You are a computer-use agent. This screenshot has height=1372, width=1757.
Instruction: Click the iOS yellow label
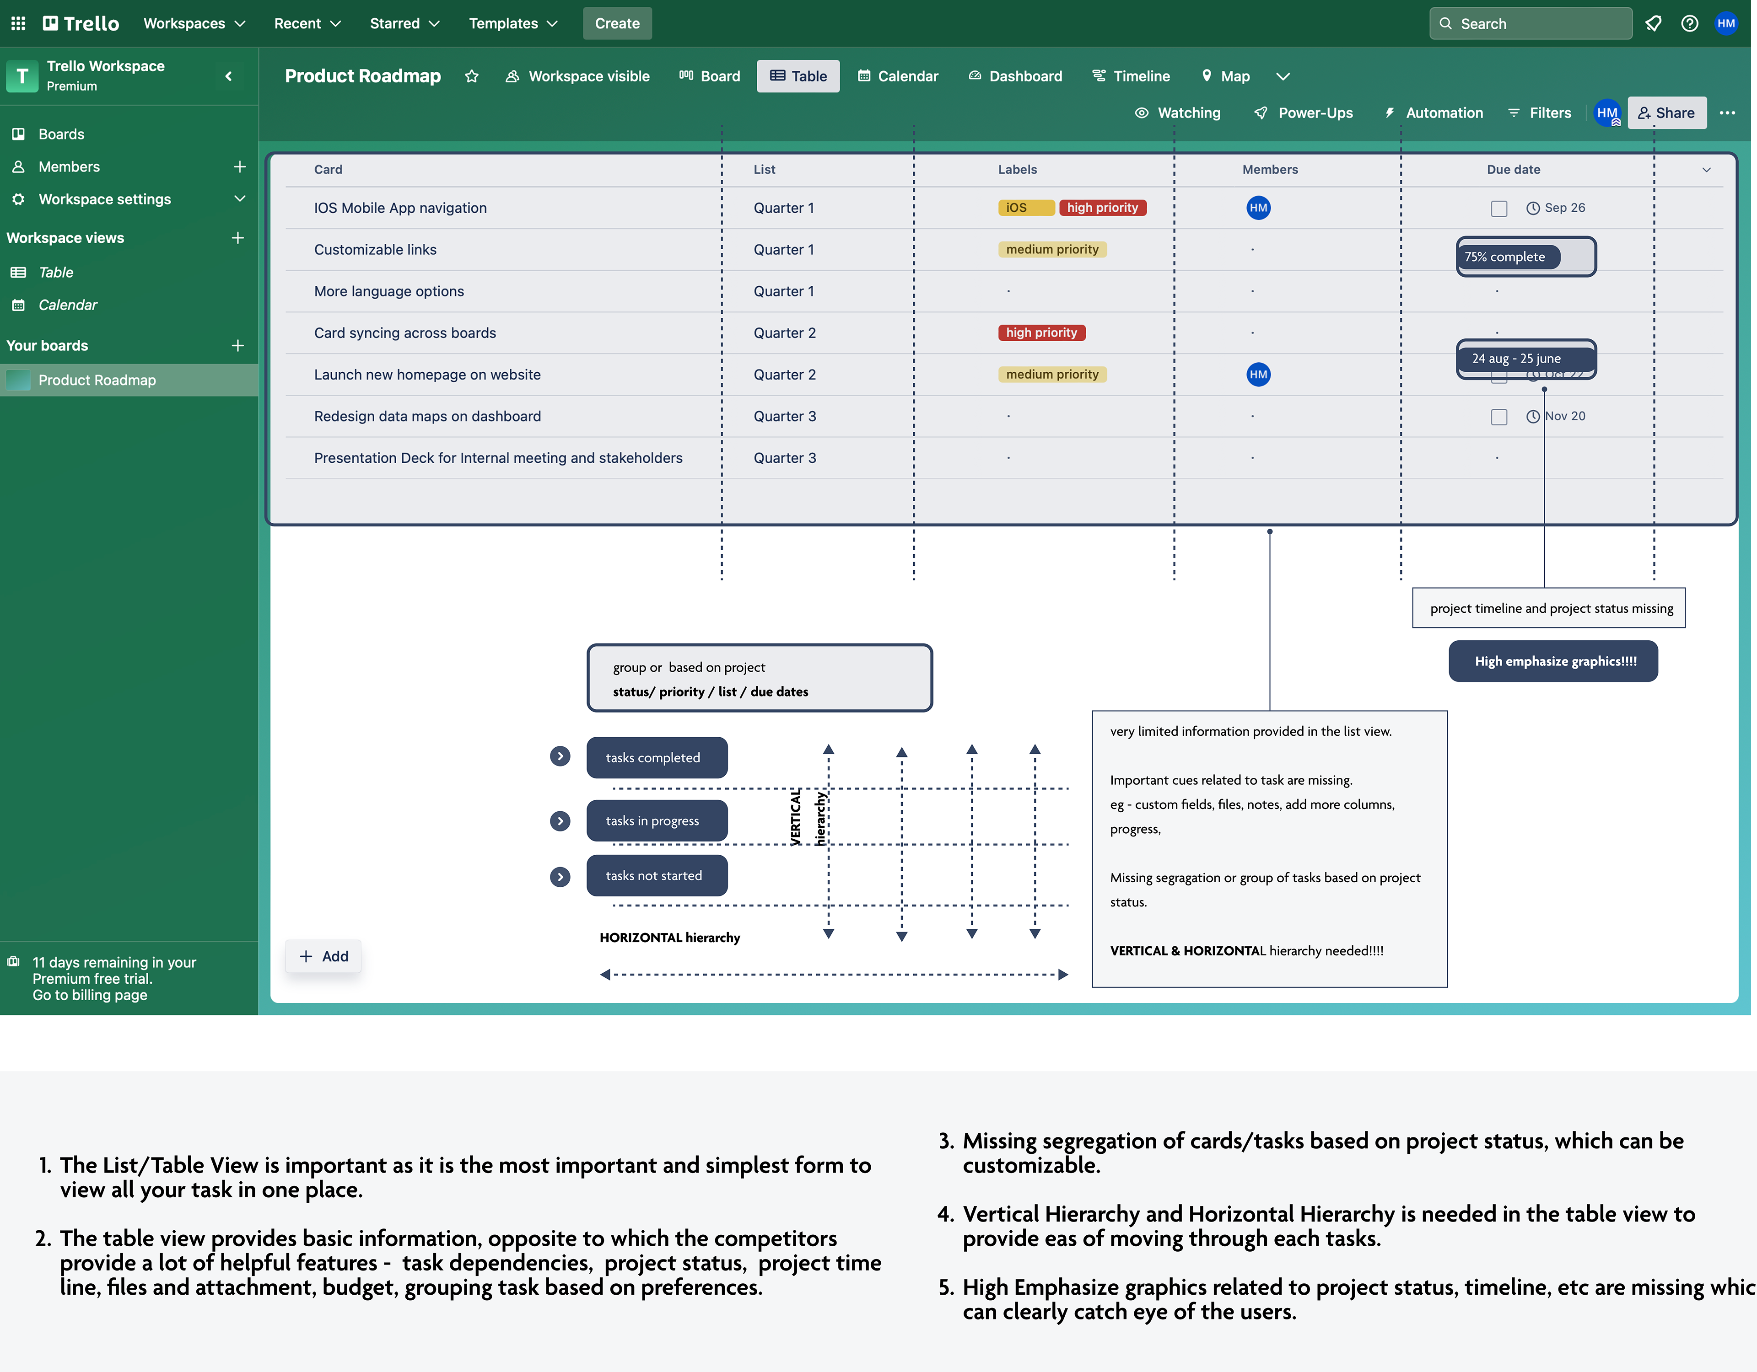pos(1026,208)
